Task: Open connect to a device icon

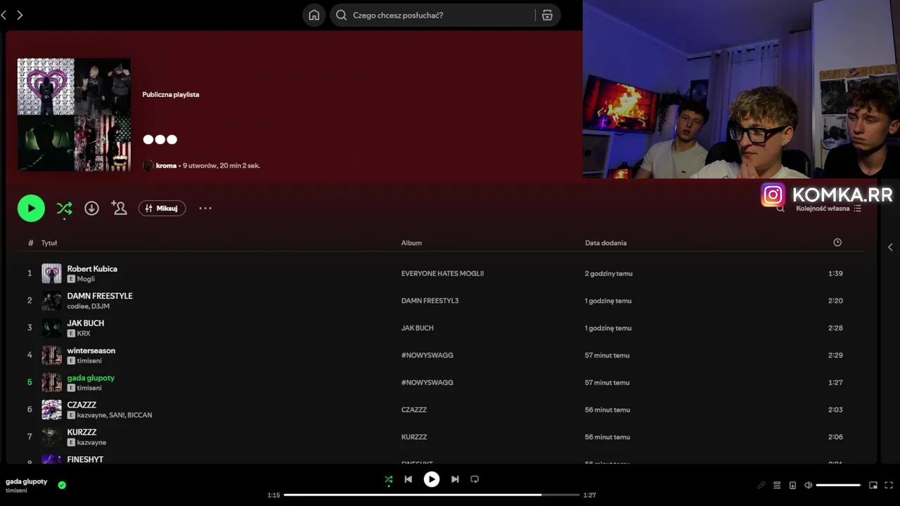Action: pyautogui.click(x=792, y=485)
